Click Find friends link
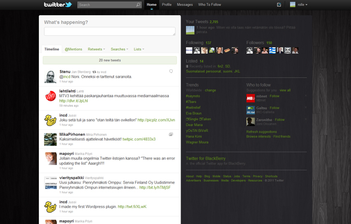 click(x=282, y=136)
